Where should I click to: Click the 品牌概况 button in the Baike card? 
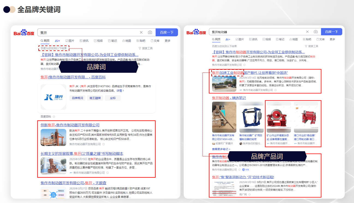(x=78, y=98)
